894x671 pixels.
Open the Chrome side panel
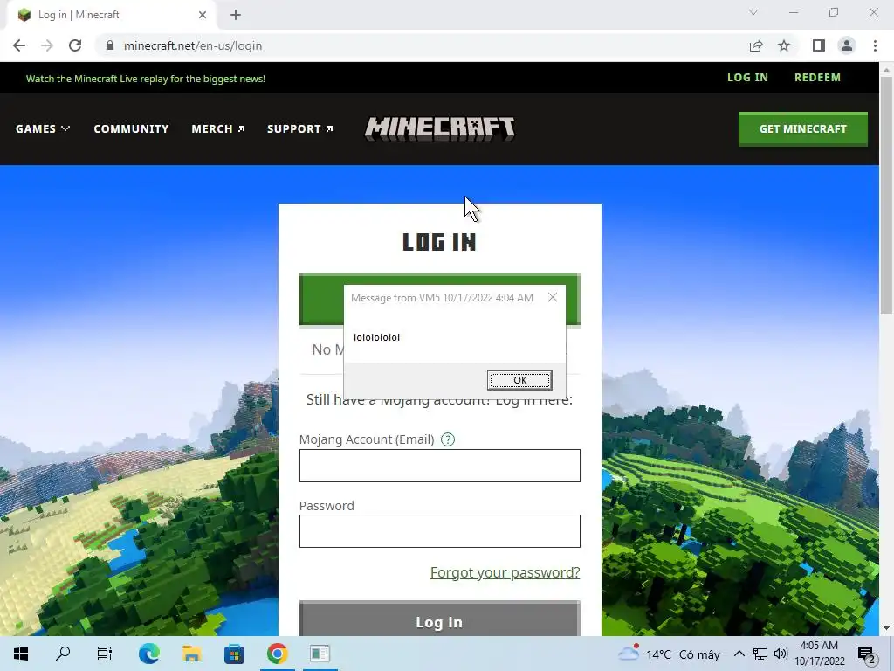(x=819, y=45)
